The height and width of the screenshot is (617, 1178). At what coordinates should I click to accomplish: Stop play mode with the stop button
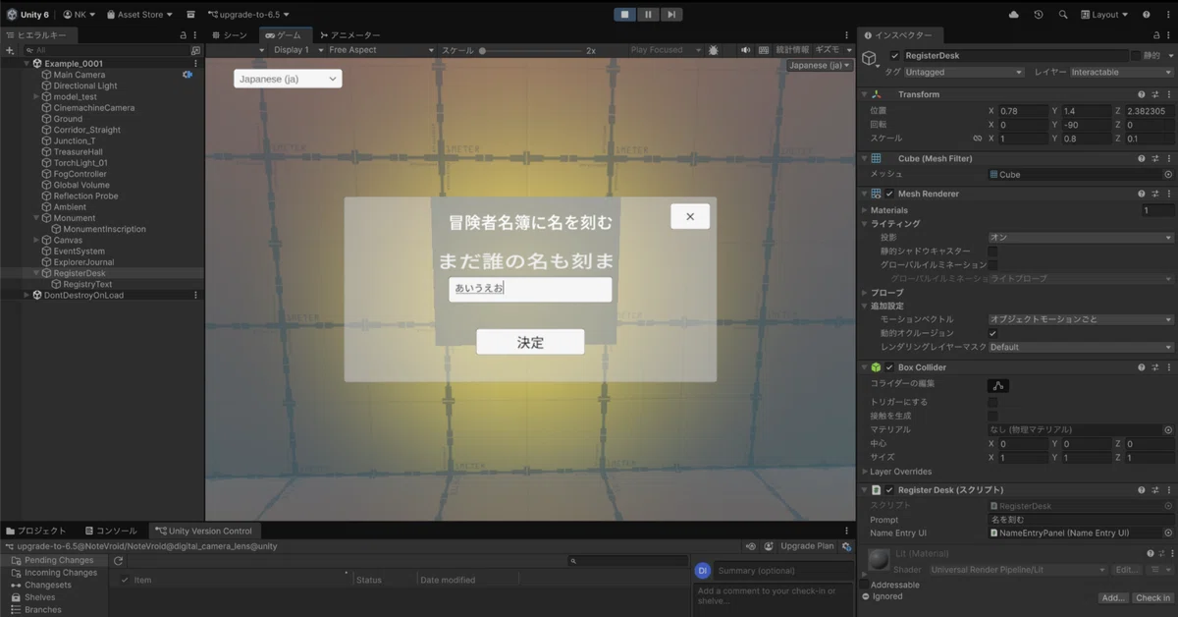coord(625,15)
